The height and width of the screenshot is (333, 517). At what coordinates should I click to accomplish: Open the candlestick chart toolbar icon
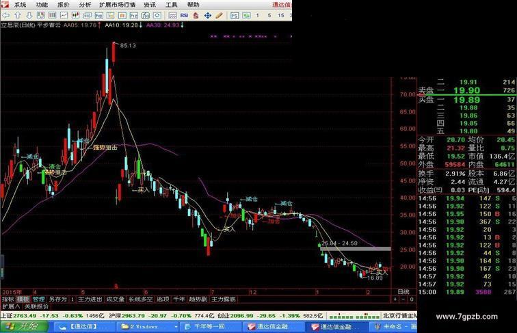coord(75,16)
